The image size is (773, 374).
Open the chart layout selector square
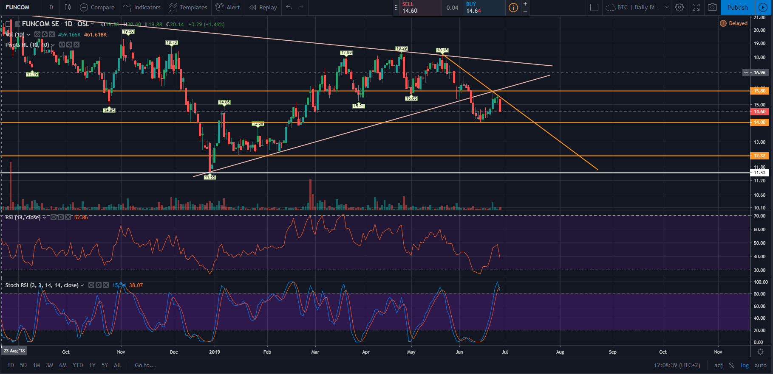click(x=595, y=7)
